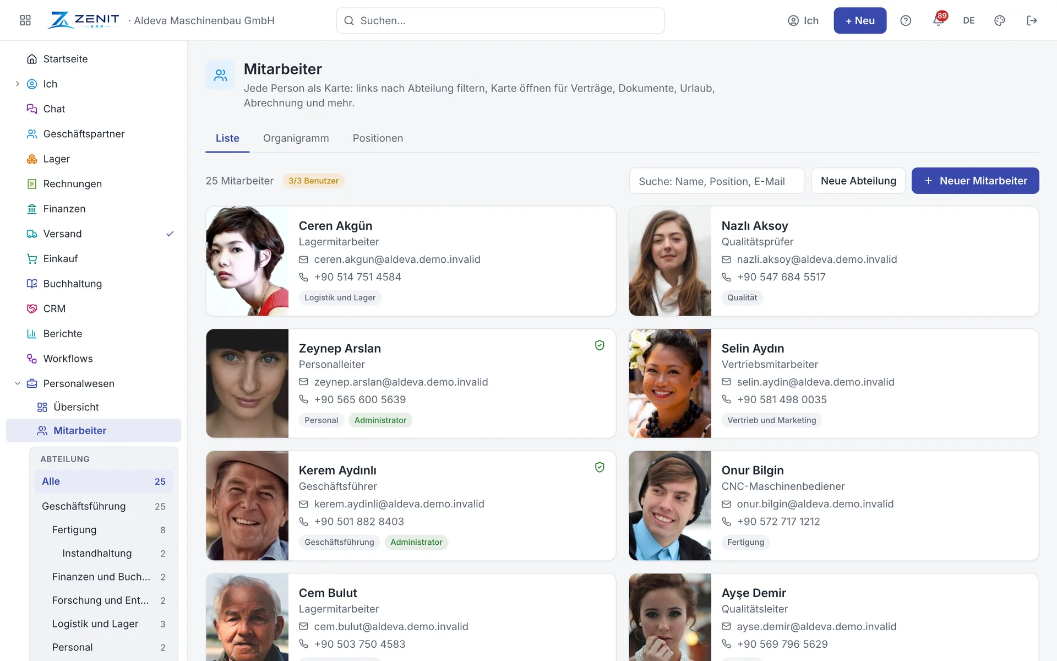Open the Ich profile button in header

[x=803, y=20]
